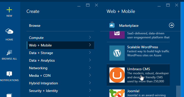
Task: Click the Joomla! logo tile
Action: 117,93
